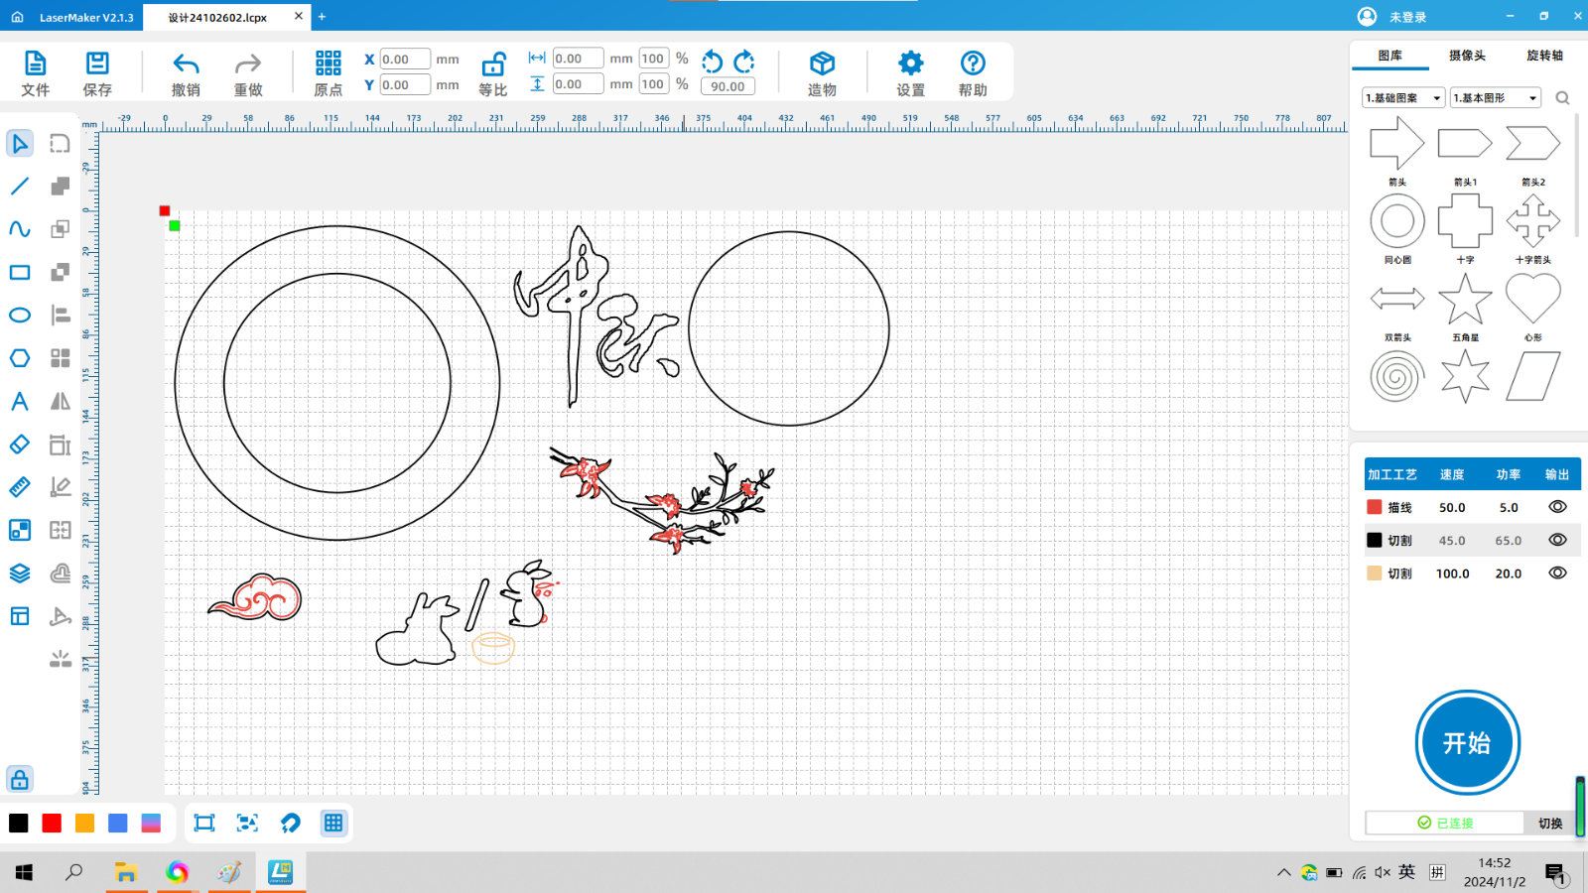Click the 切换 button beside connection status

pos(1550,823)
